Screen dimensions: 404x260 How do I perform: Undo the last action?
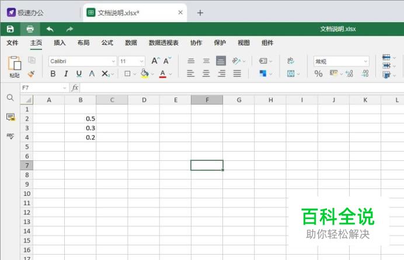[50, 29]
